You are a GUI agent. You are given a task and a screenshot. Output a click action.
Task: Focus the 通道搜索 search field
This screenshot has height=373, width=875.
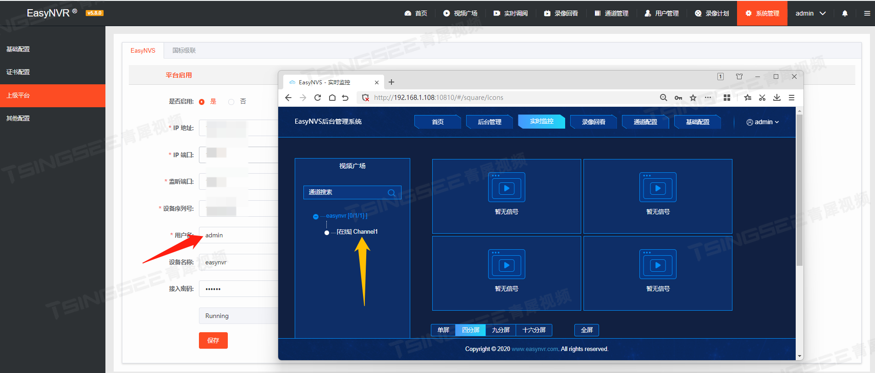[x=352, y=192]
